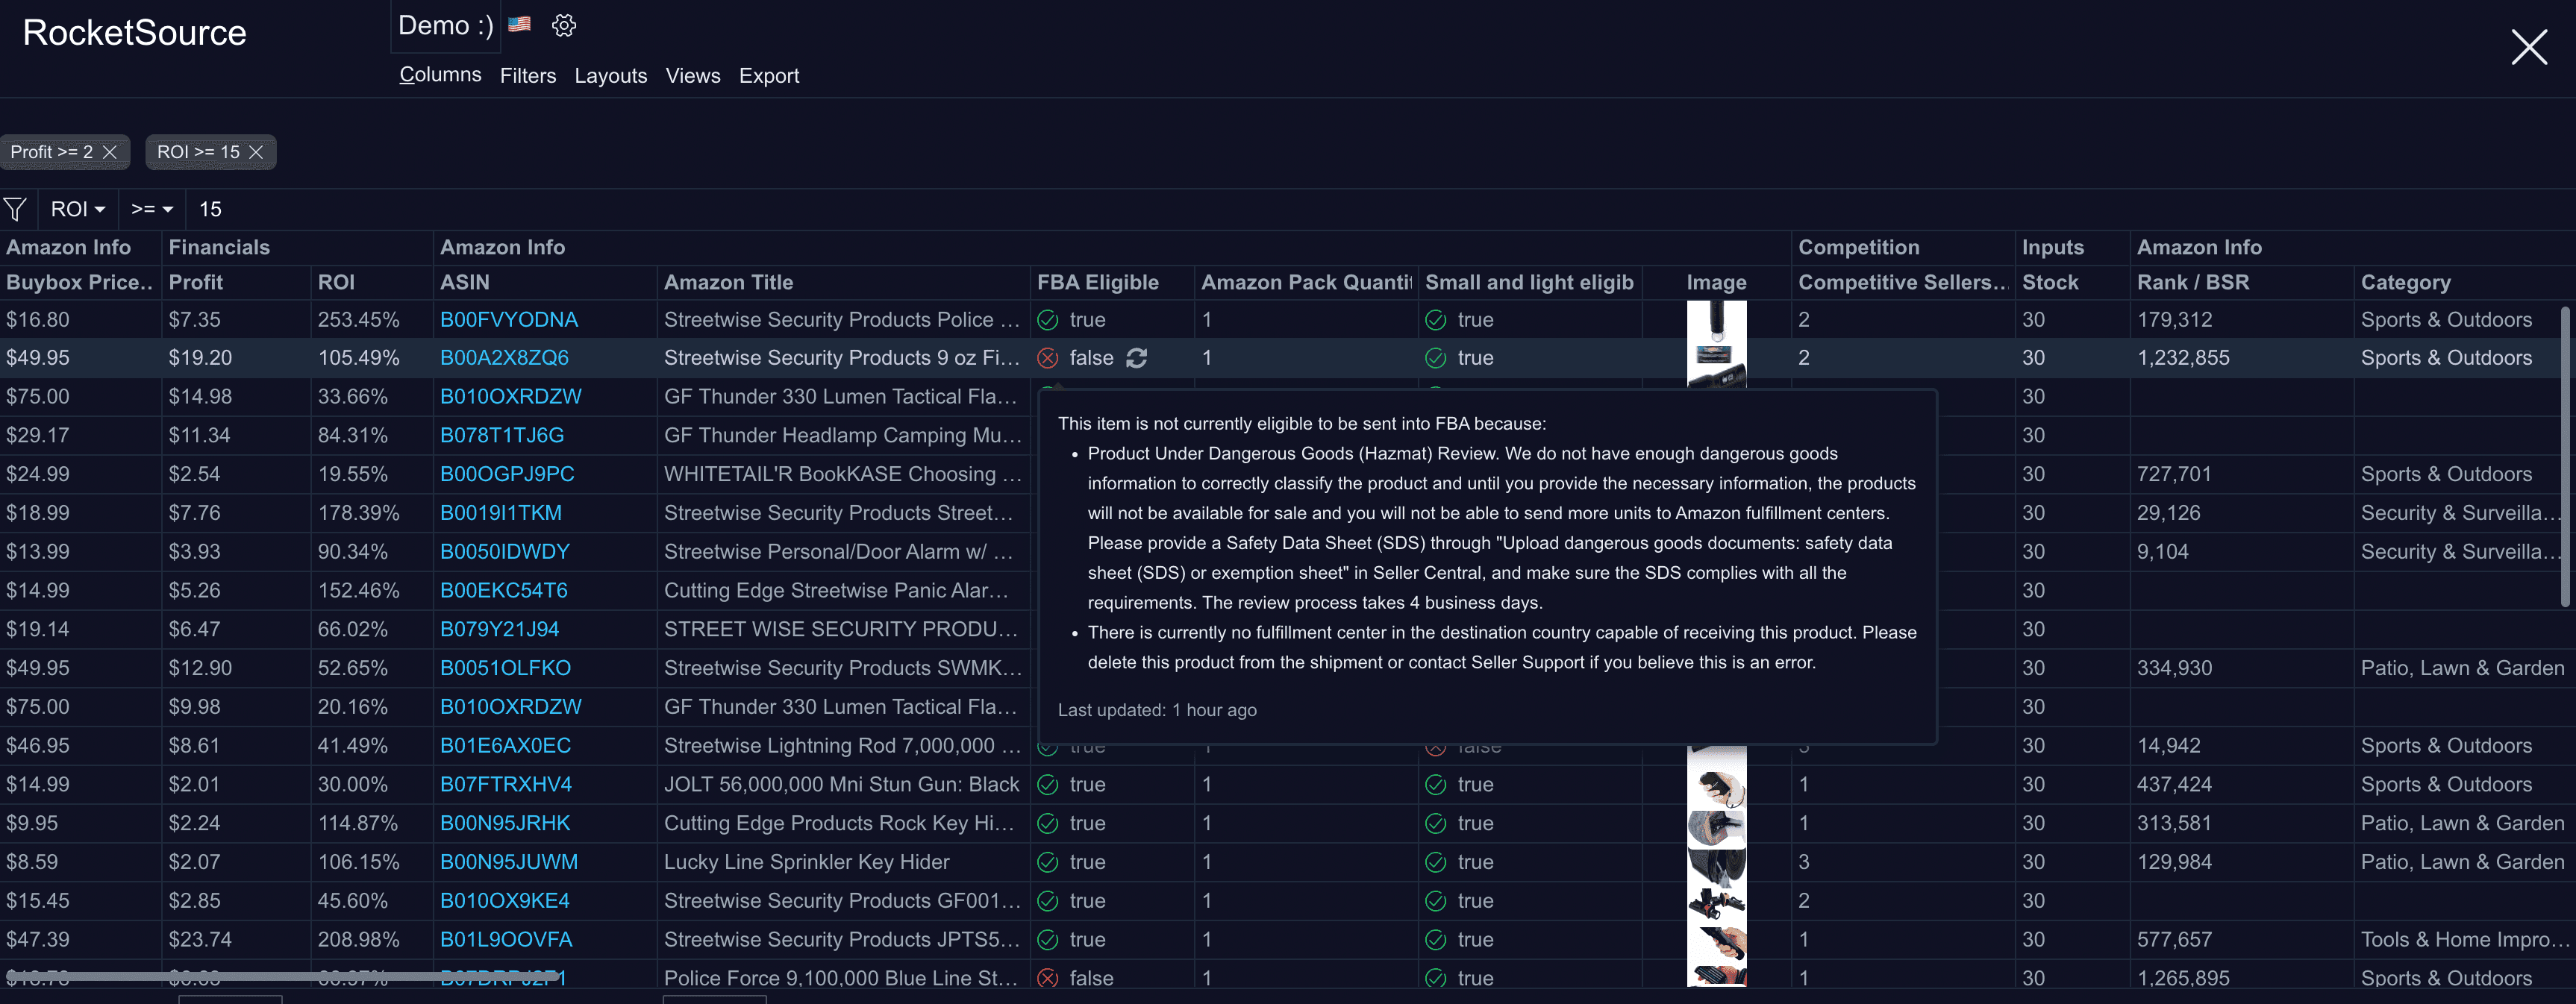Click the JOLT stun gun product thumbnail

(x=1716, y=785)
